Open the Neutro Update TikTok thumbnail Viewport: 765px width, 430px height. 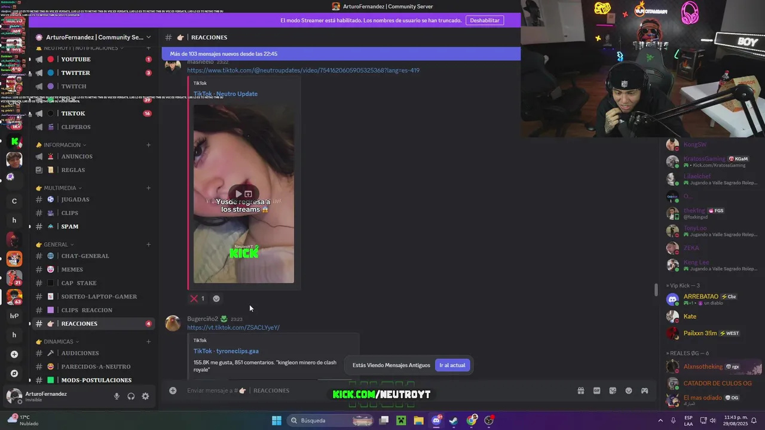[x=244, y=194]
